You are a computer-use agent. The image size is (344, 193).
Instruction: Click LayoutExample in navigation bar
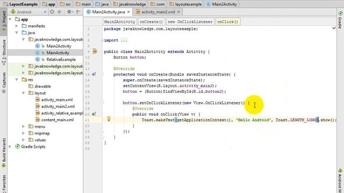(x=20, y=4)
